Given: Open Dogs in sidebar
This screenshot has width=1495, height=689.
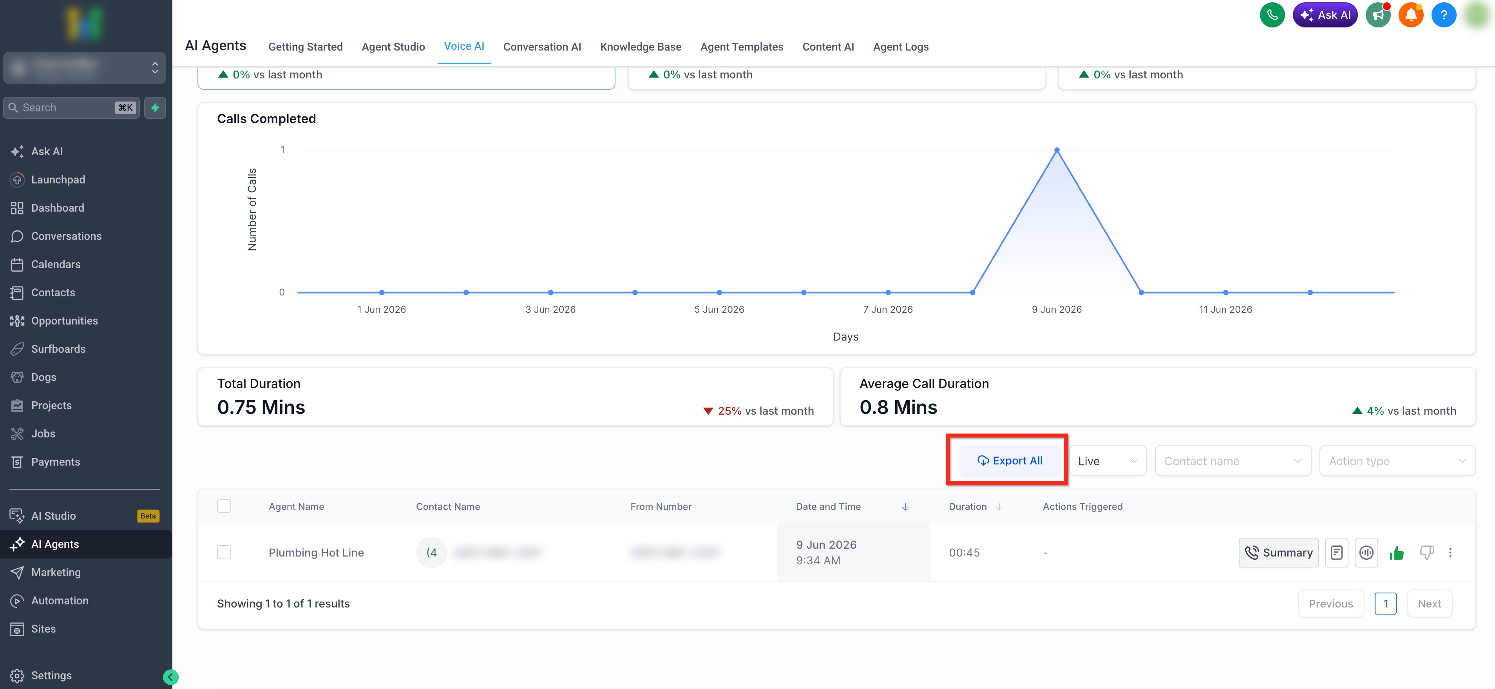Looking at the screenshot, I should click(x=86, y=377).
